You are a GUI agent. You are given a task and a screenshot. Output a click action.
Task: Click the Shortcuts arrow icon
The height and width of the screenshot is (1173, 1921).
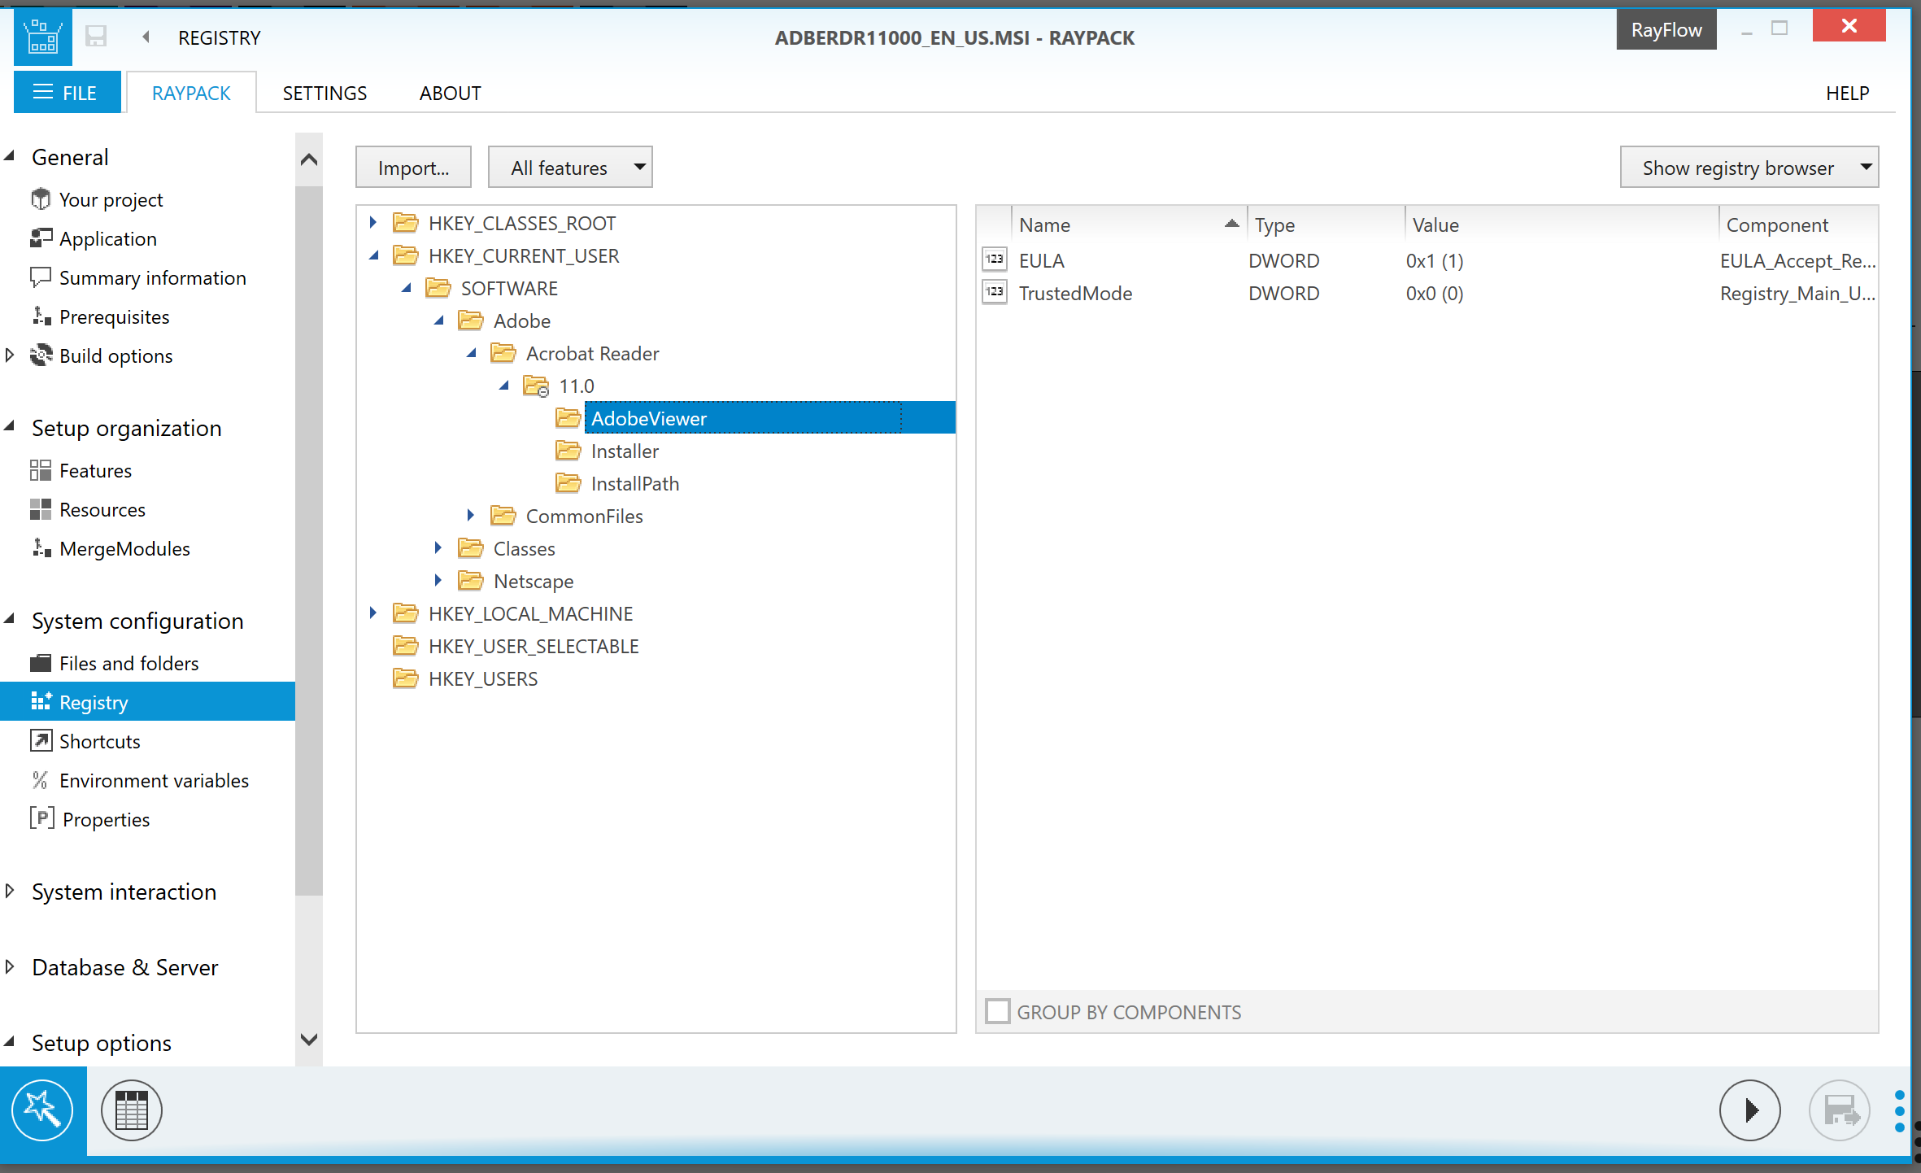pyautogui.click(x=41, y=740)
